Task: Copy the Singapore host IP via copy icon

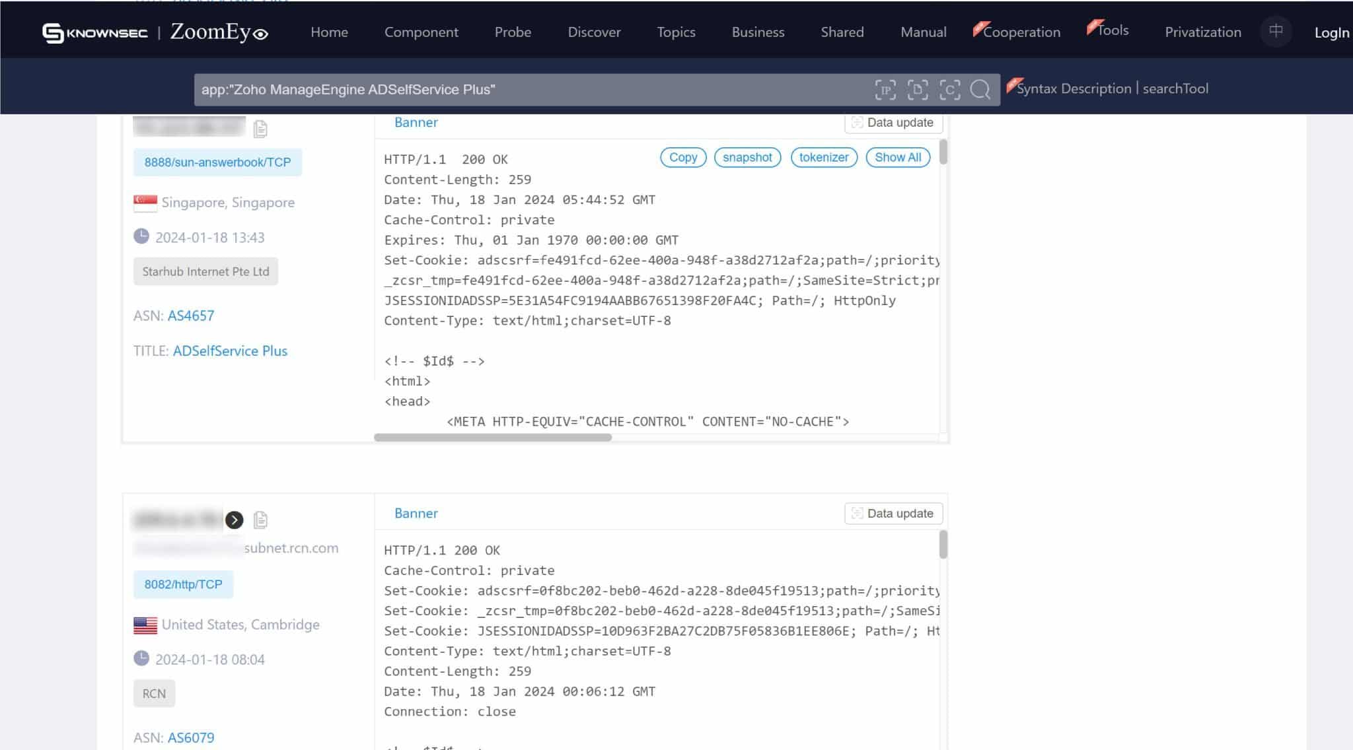Action: click(260, 129)
